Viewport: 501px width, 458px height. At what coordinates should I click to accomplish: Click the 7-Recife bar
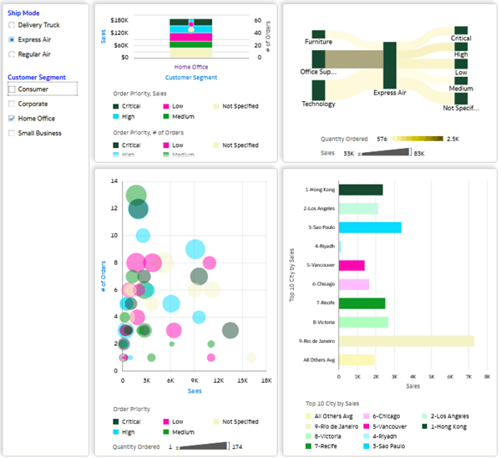click(362, 303)
